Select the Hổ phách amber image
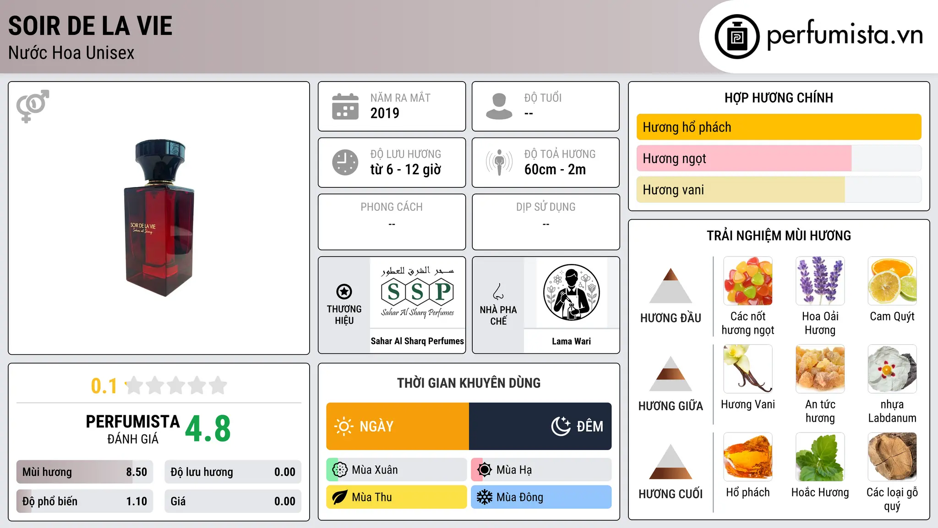Image resolution: width=938 pixels, height=528 pixels. [x=748, y=457]
